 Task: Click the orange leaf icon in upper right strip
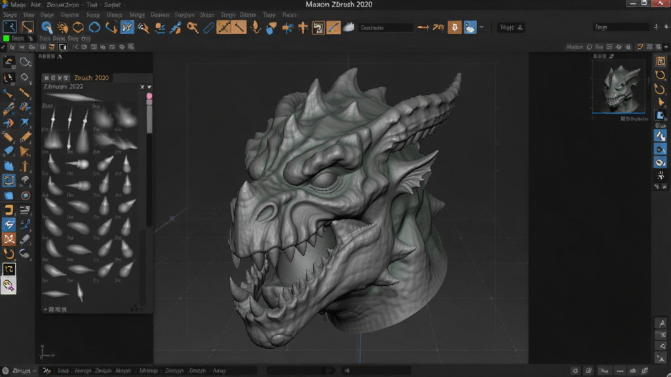point(640,47)
